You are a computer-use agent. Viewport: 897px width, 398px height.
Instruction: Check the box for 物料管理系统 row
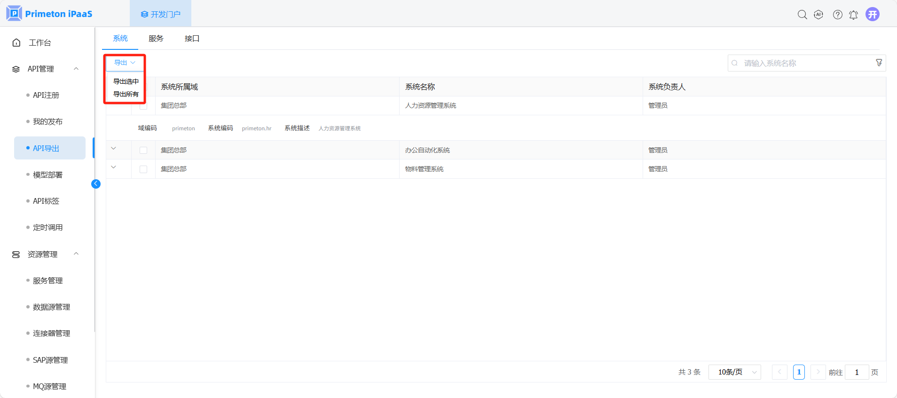pos(143,169)
